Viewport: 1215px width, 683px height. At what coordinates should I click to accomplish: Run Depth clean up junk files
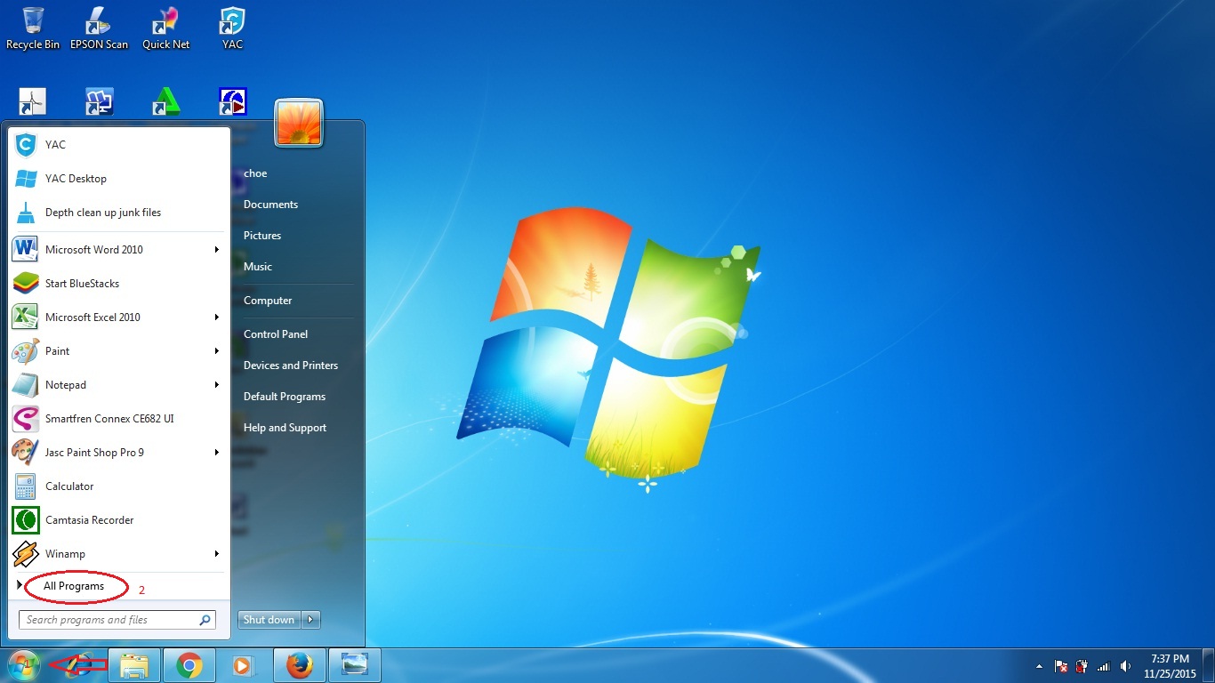point(118,213)
